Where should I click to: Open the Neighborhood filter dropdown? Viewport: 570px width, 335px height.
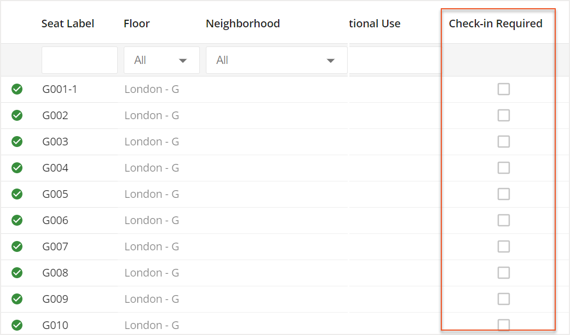(276, 60)
